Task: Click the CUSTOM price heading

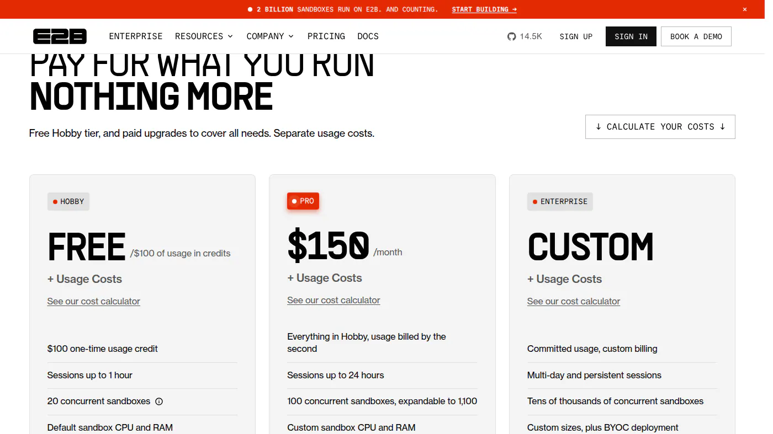Action: click(x=591, y=247)
